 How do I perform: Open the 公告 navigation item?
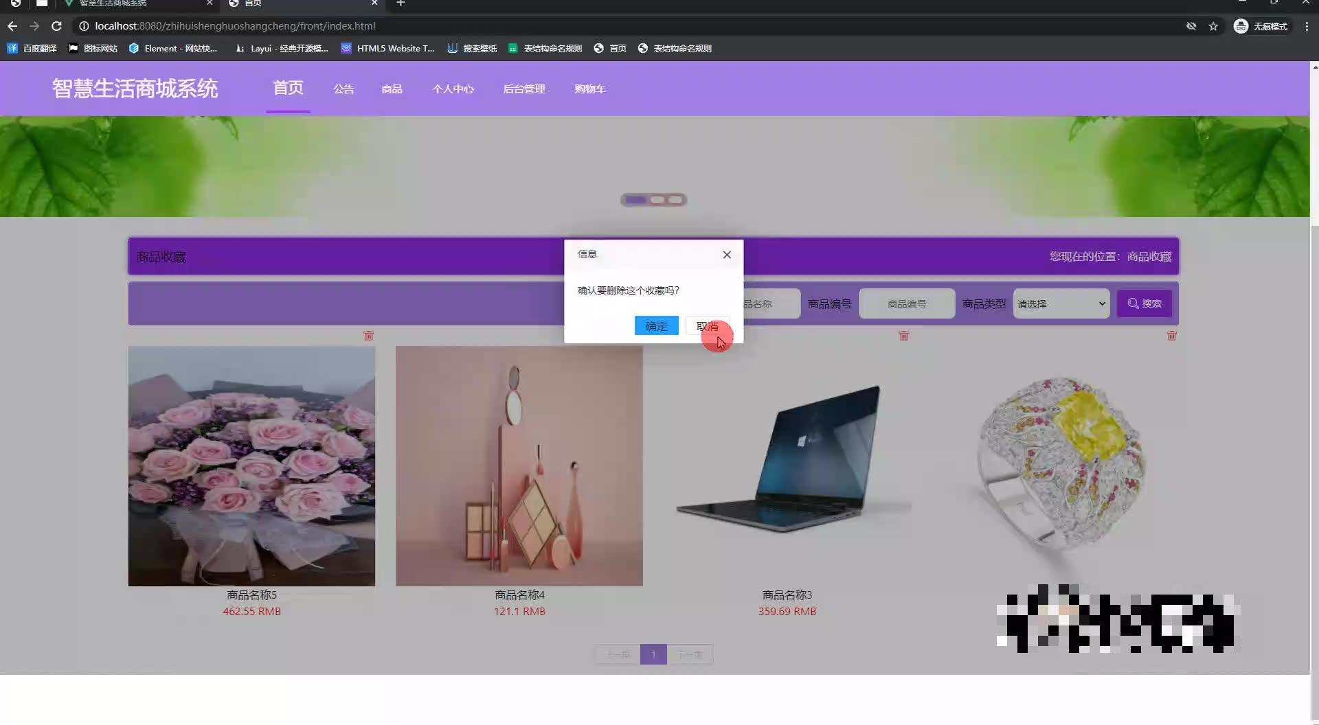[x=343, y=89]
